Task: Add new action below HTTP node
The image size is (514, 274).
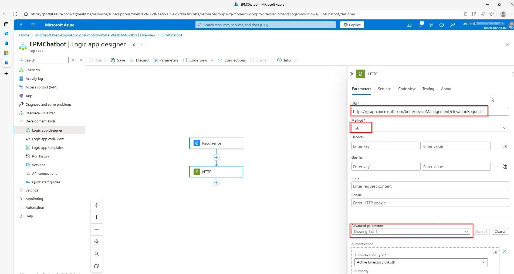Action: click(216, 183)
